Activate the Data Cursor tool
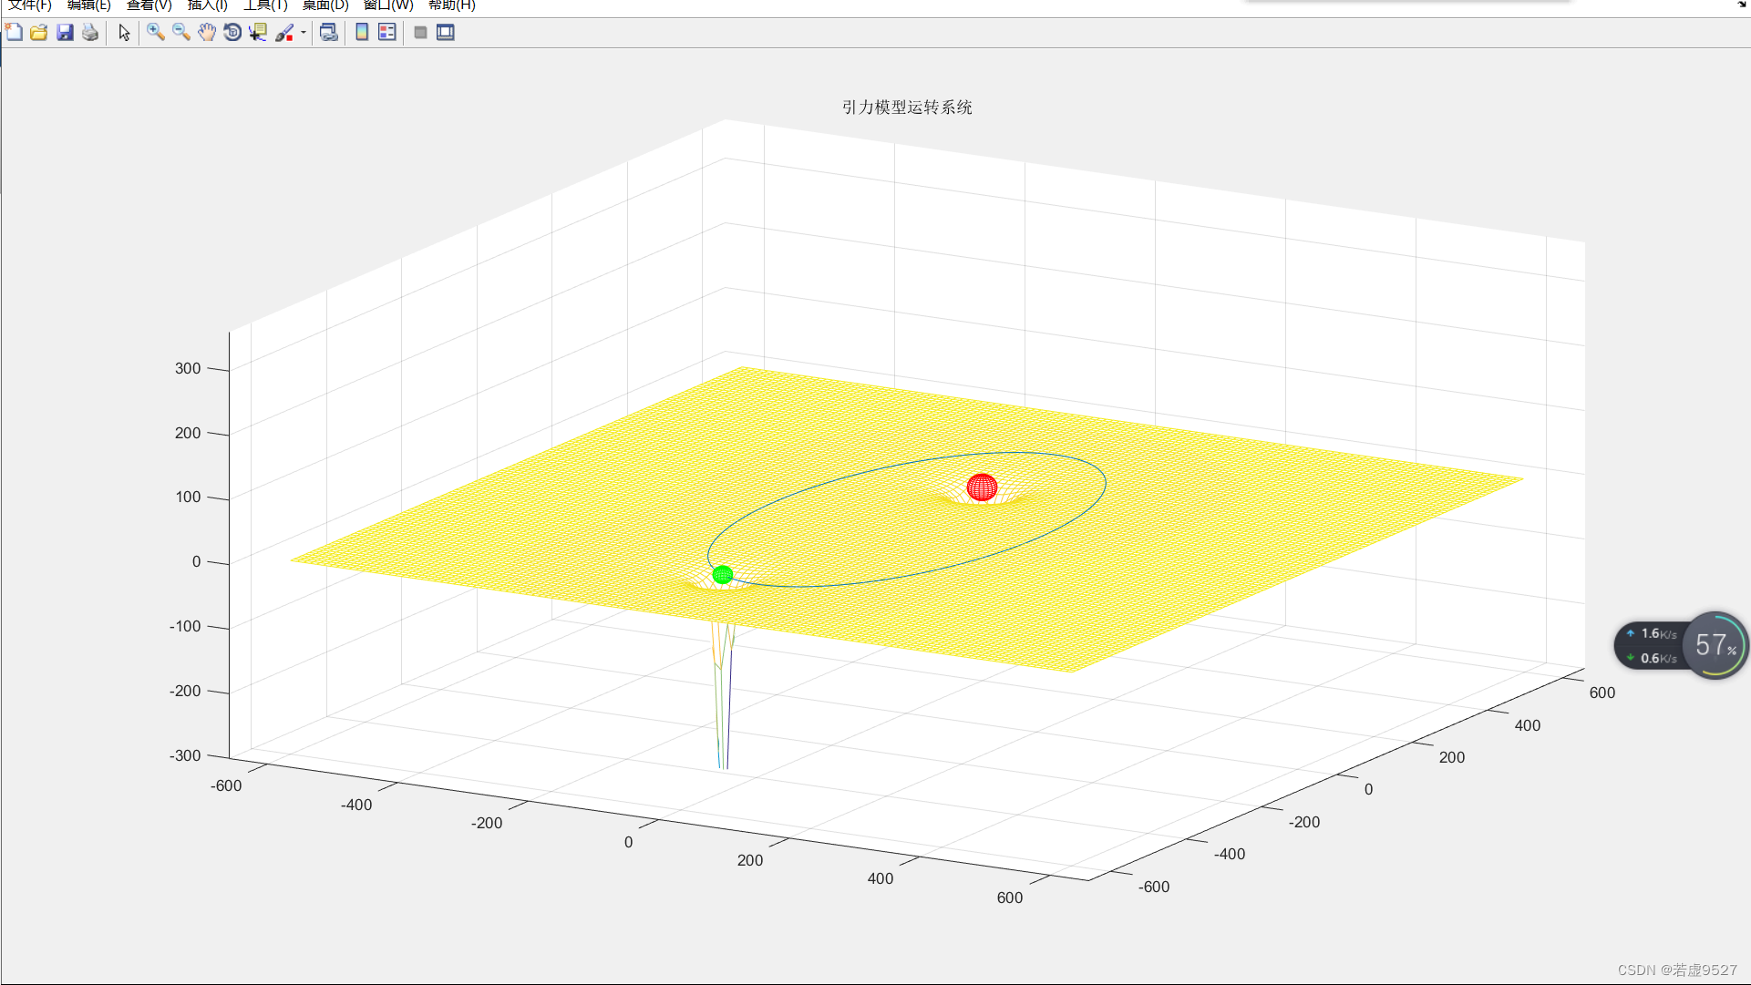1751x985 pixels. pos(258,33)
